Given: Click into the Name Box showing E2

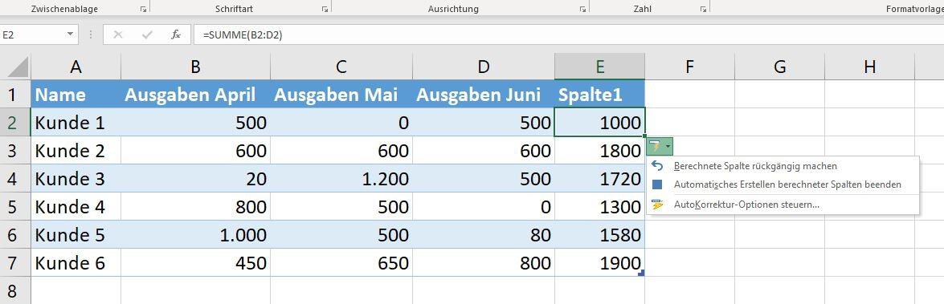Looking at the screenshot, I should click(x=32, y=34).
